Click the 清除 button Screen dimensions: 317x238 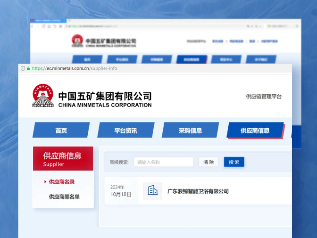(x=209, y=162)
